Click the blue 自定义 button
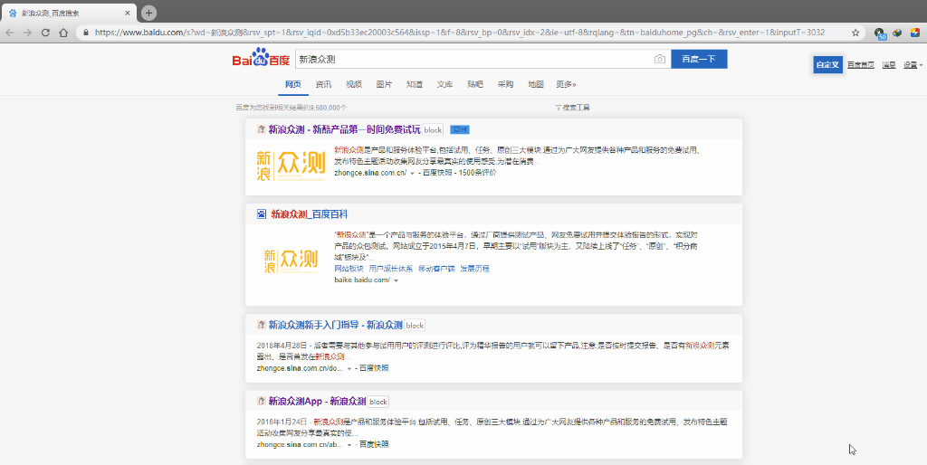Image resolution: width=927 pixels, height=465 pixels. coord(827,65)
